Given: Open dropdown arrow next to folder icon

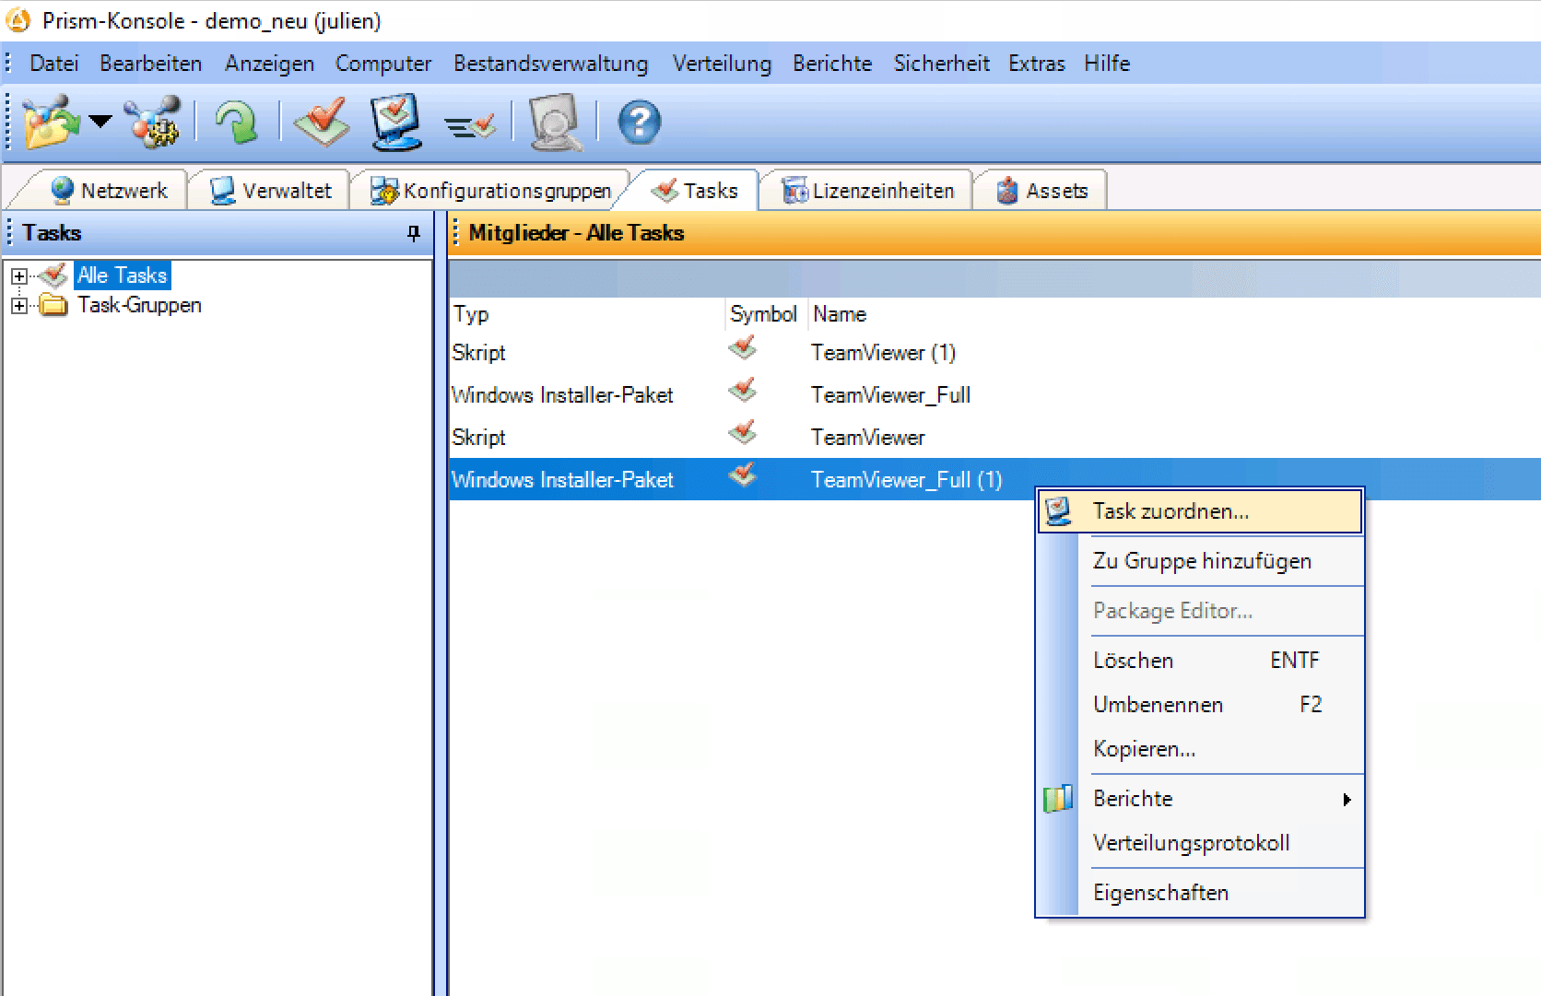Looking at the screenshot, I should coord(100,121).
